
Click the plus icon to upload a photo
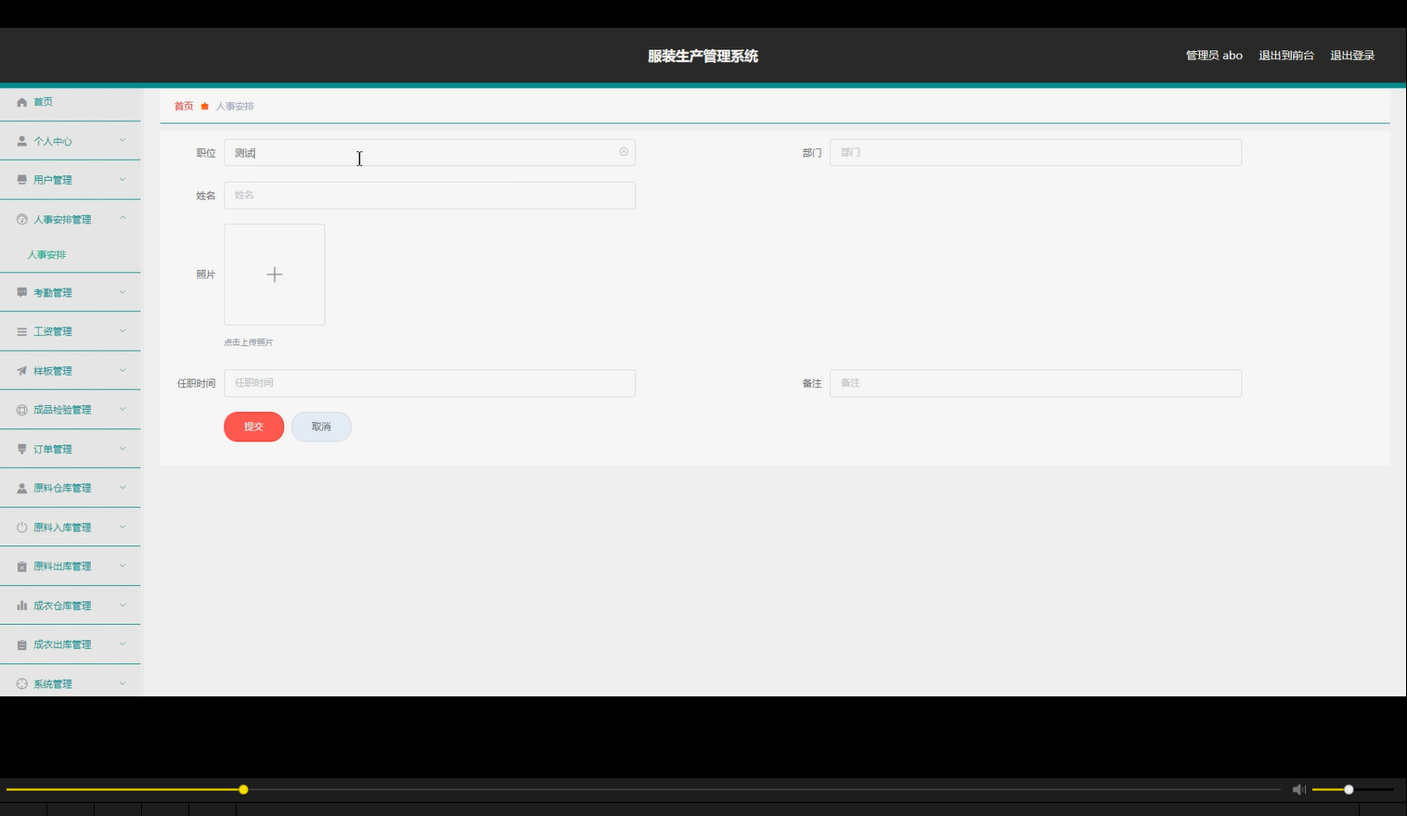pyautogui.click(x=275, y=274)
